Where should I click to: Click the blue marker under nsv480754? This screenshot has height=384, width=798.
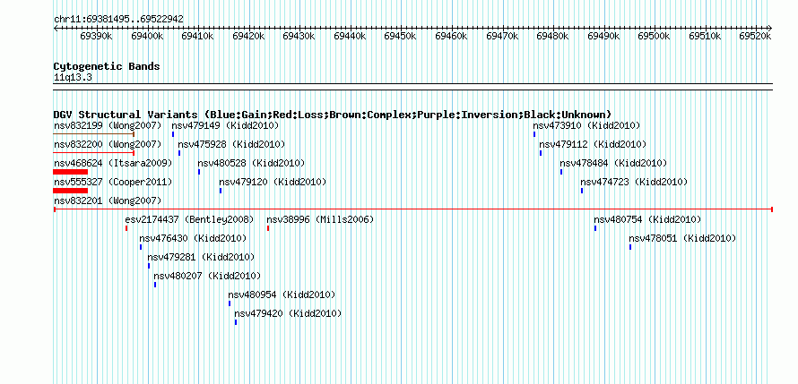click(595, 228)
